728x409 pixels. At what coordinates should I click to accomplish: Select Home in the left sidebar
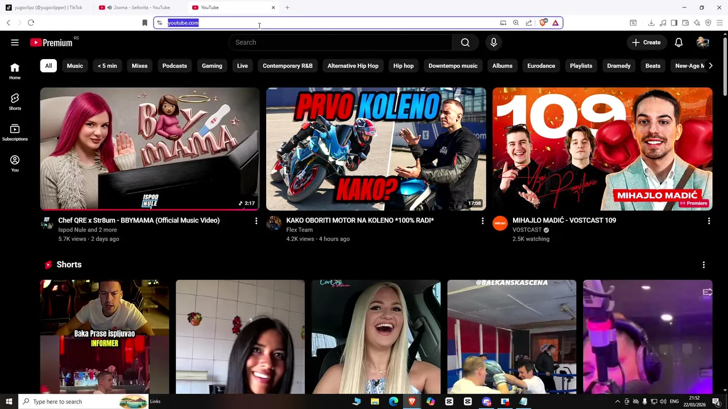coord(15,71)
